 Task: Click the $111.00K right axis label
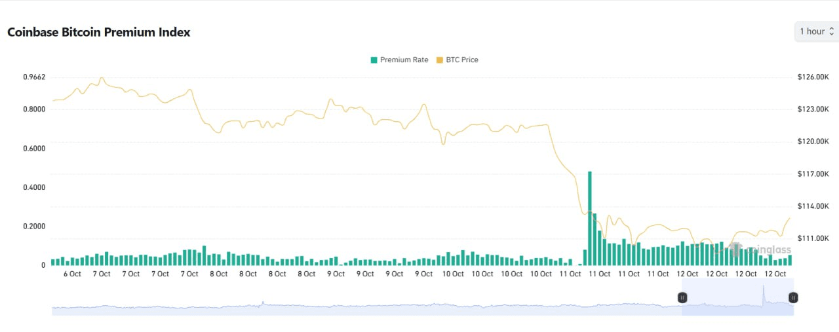click(x=813, y=238)
